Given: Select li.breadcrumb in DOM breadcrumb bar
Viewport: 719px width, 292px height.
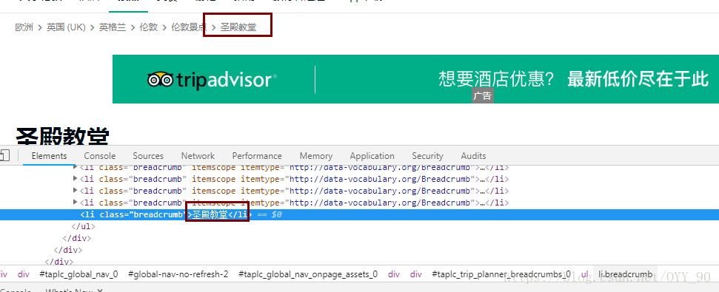Looking at the screenshot, I should click(625, 274).
